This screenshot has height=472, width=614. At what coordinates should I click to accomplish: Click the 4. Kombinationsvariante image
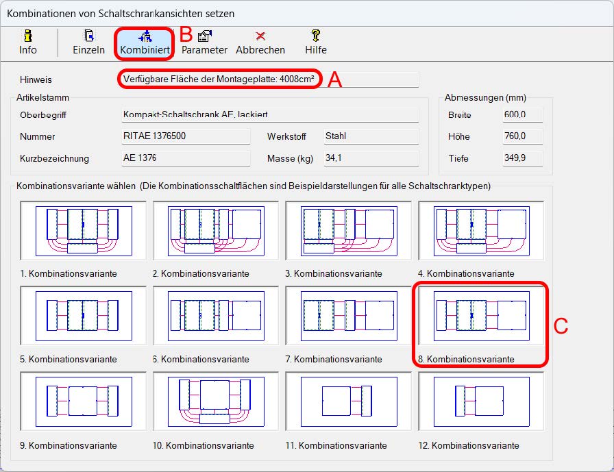481,229
